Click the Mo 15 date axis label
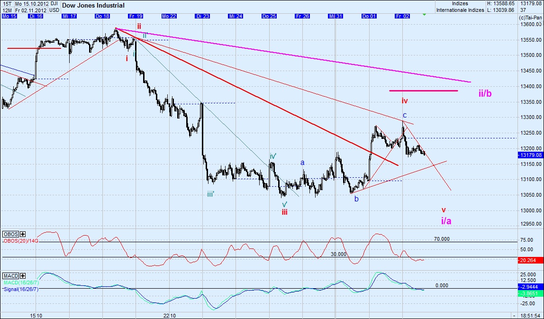This screenshot has height=319, width=544. 9,16
